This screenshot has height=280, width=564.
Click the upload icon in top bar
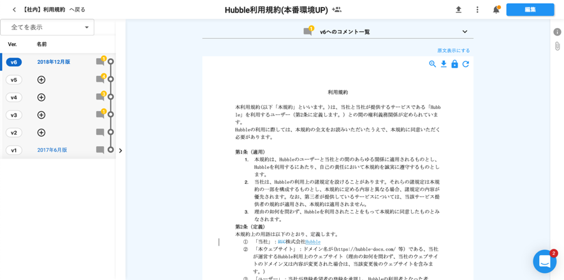(x=458, y=10)
